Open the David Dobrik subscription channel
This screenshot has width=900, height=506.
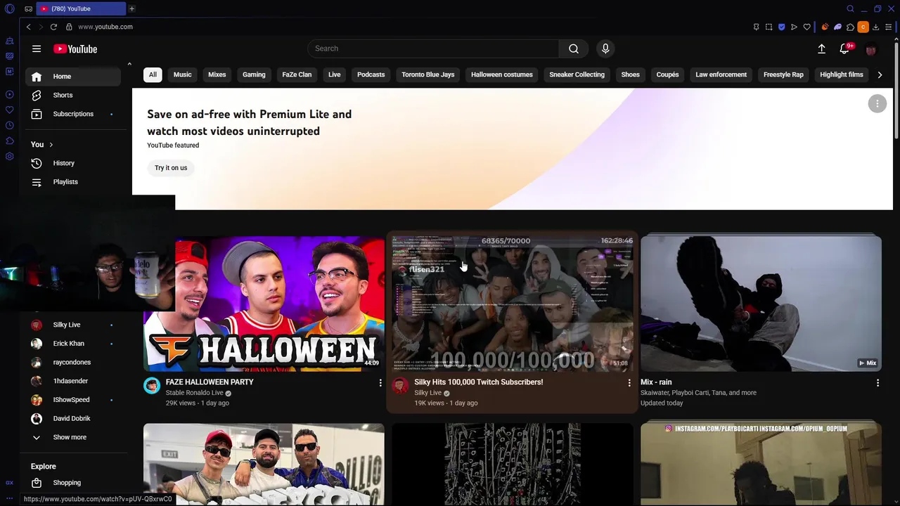coord(73,419)
